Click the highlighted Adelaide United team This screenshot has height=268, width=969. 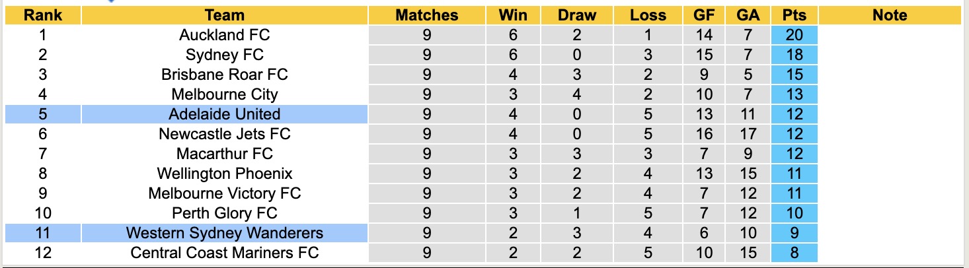[x=225, y=114]
